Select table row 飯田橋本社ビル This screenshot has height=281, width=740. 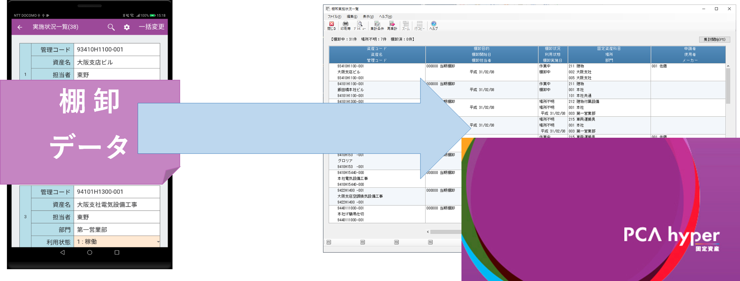click(x=351, y=90)
